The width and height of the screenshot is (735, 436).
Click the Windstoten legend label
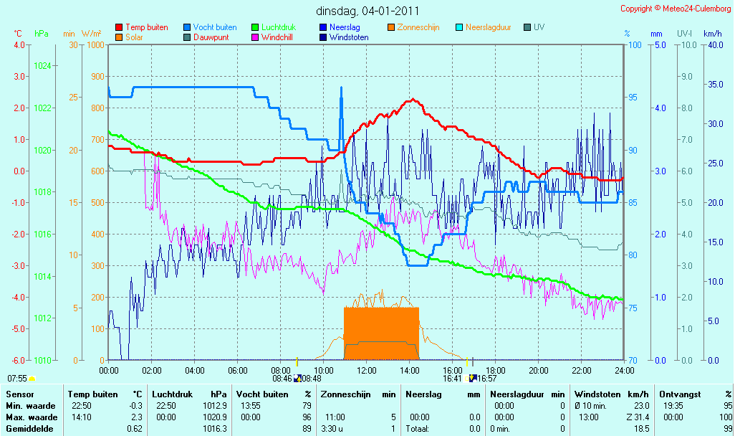pos(349,37)
